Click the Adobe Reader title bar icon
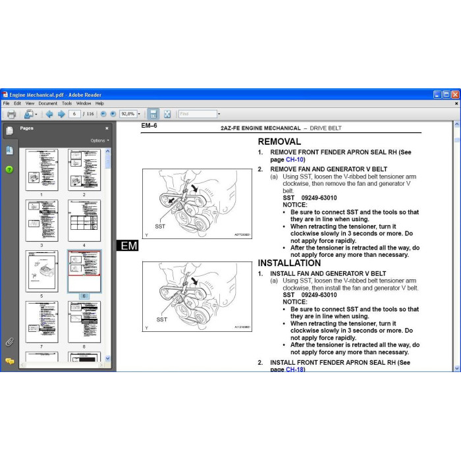The image size is (461, 461). (x=5, y=95)
